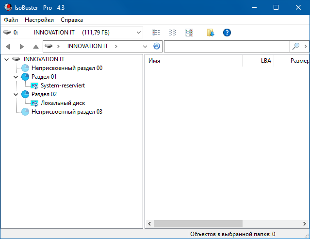The height and width of the screenshot is (239, 310).
Task: Open the Файл menu
Action: pos(11,20)
